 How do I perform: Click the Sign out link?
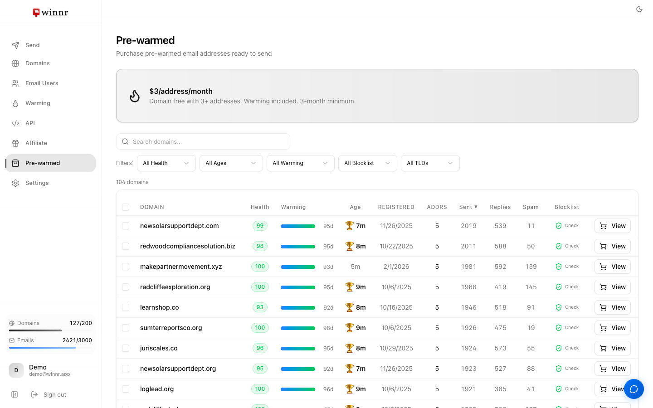(49, 394)
